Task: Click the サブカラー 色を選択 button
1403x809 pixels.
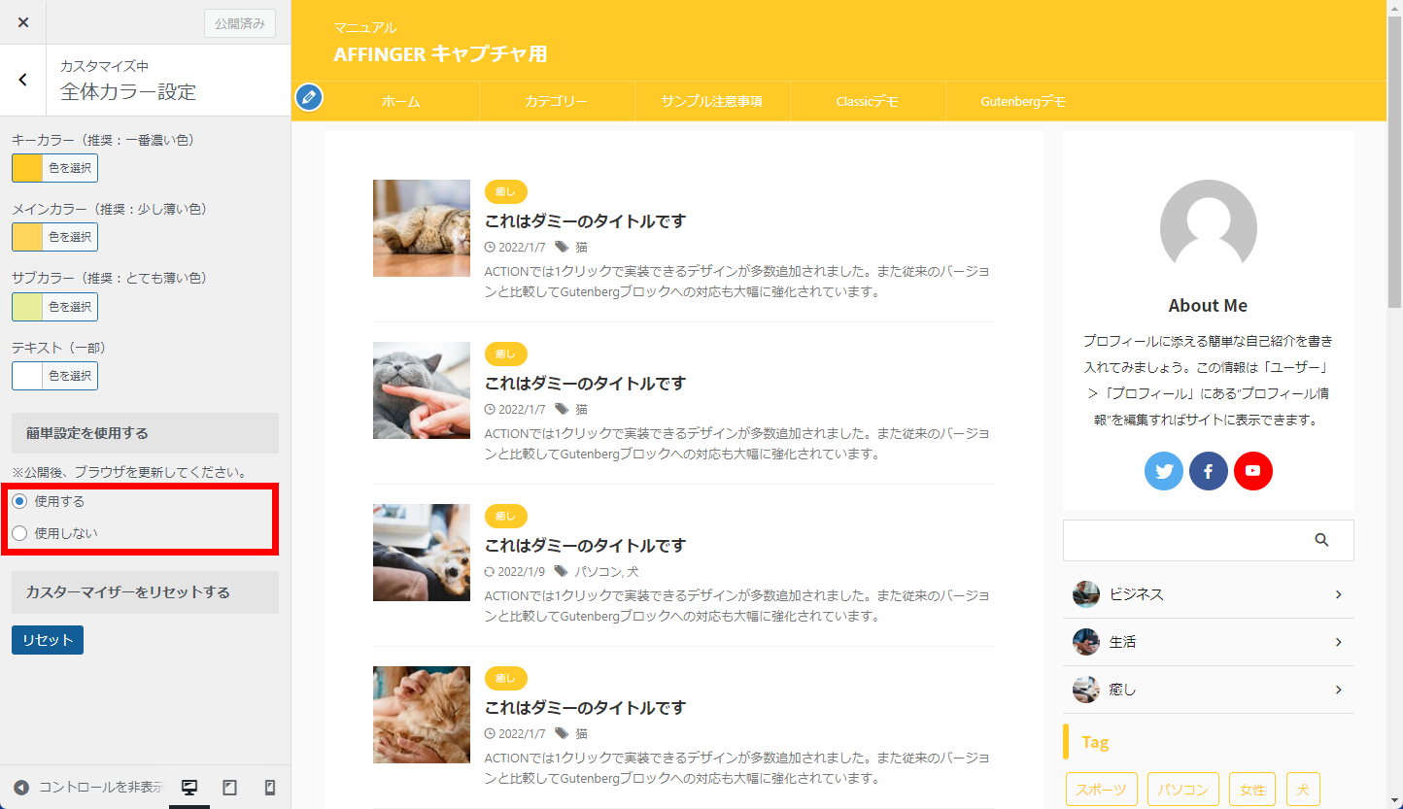Action: (x=70, y=307)
